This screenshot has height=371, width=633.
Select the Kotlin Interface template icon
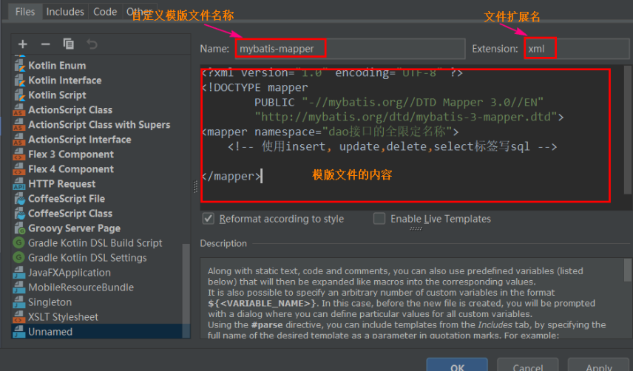(19, 81)
